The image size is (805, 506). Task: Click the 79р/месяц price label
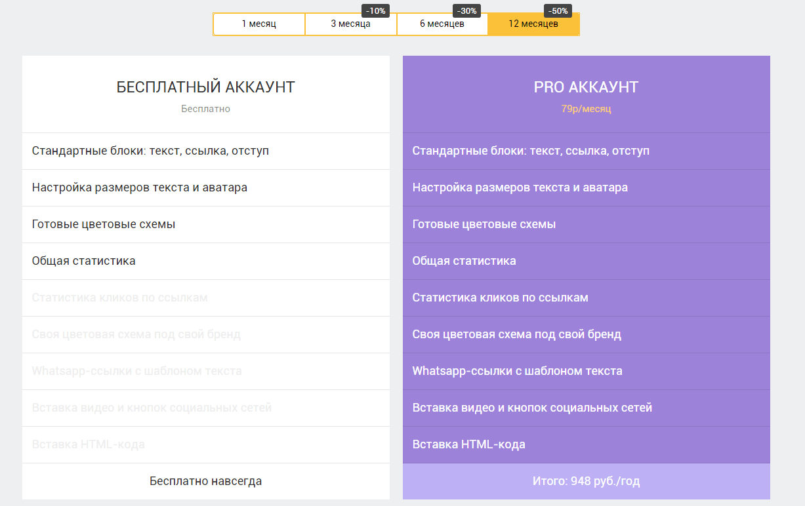click(x=586, y=109)
